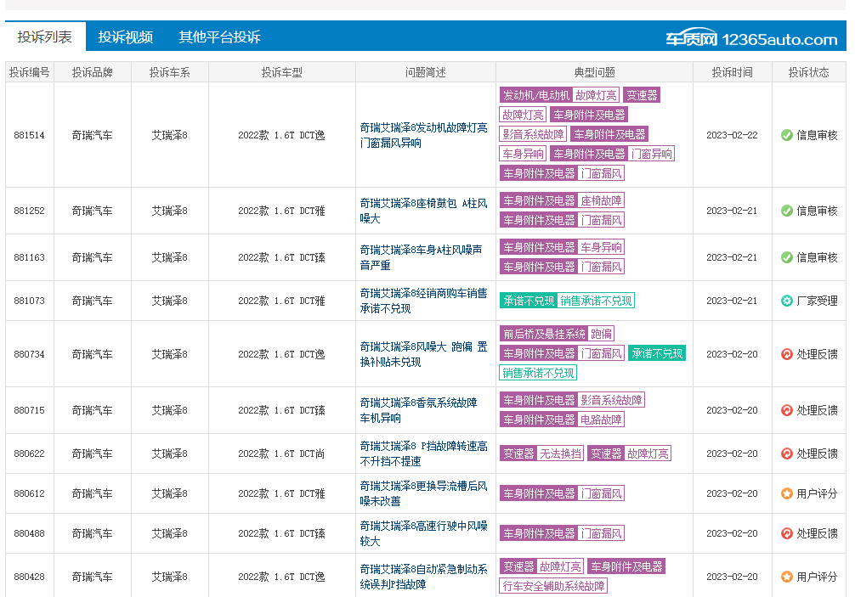The height and width of the screenshot is (597, 855).
Task: Click the 门窗异响 tag in row 881514
Action: (x=651, y=154)
